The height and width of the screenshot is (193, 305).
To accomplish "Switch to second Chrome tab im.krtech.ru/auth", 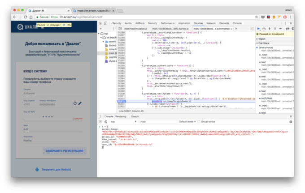I will point(93,11).
